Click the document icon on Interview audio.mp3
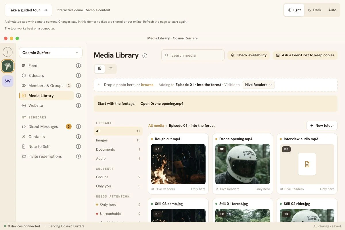345x230 pixels. tap(307, 164)
